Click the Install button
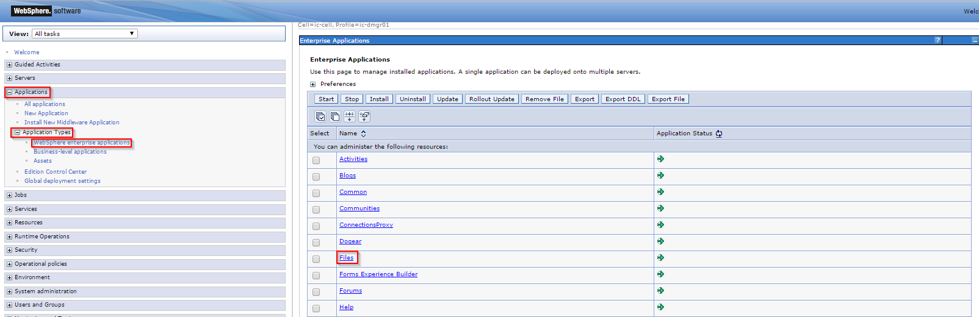The width and height of the screenshot is (979, 317). pyautogui.click(x=379, y=99)
